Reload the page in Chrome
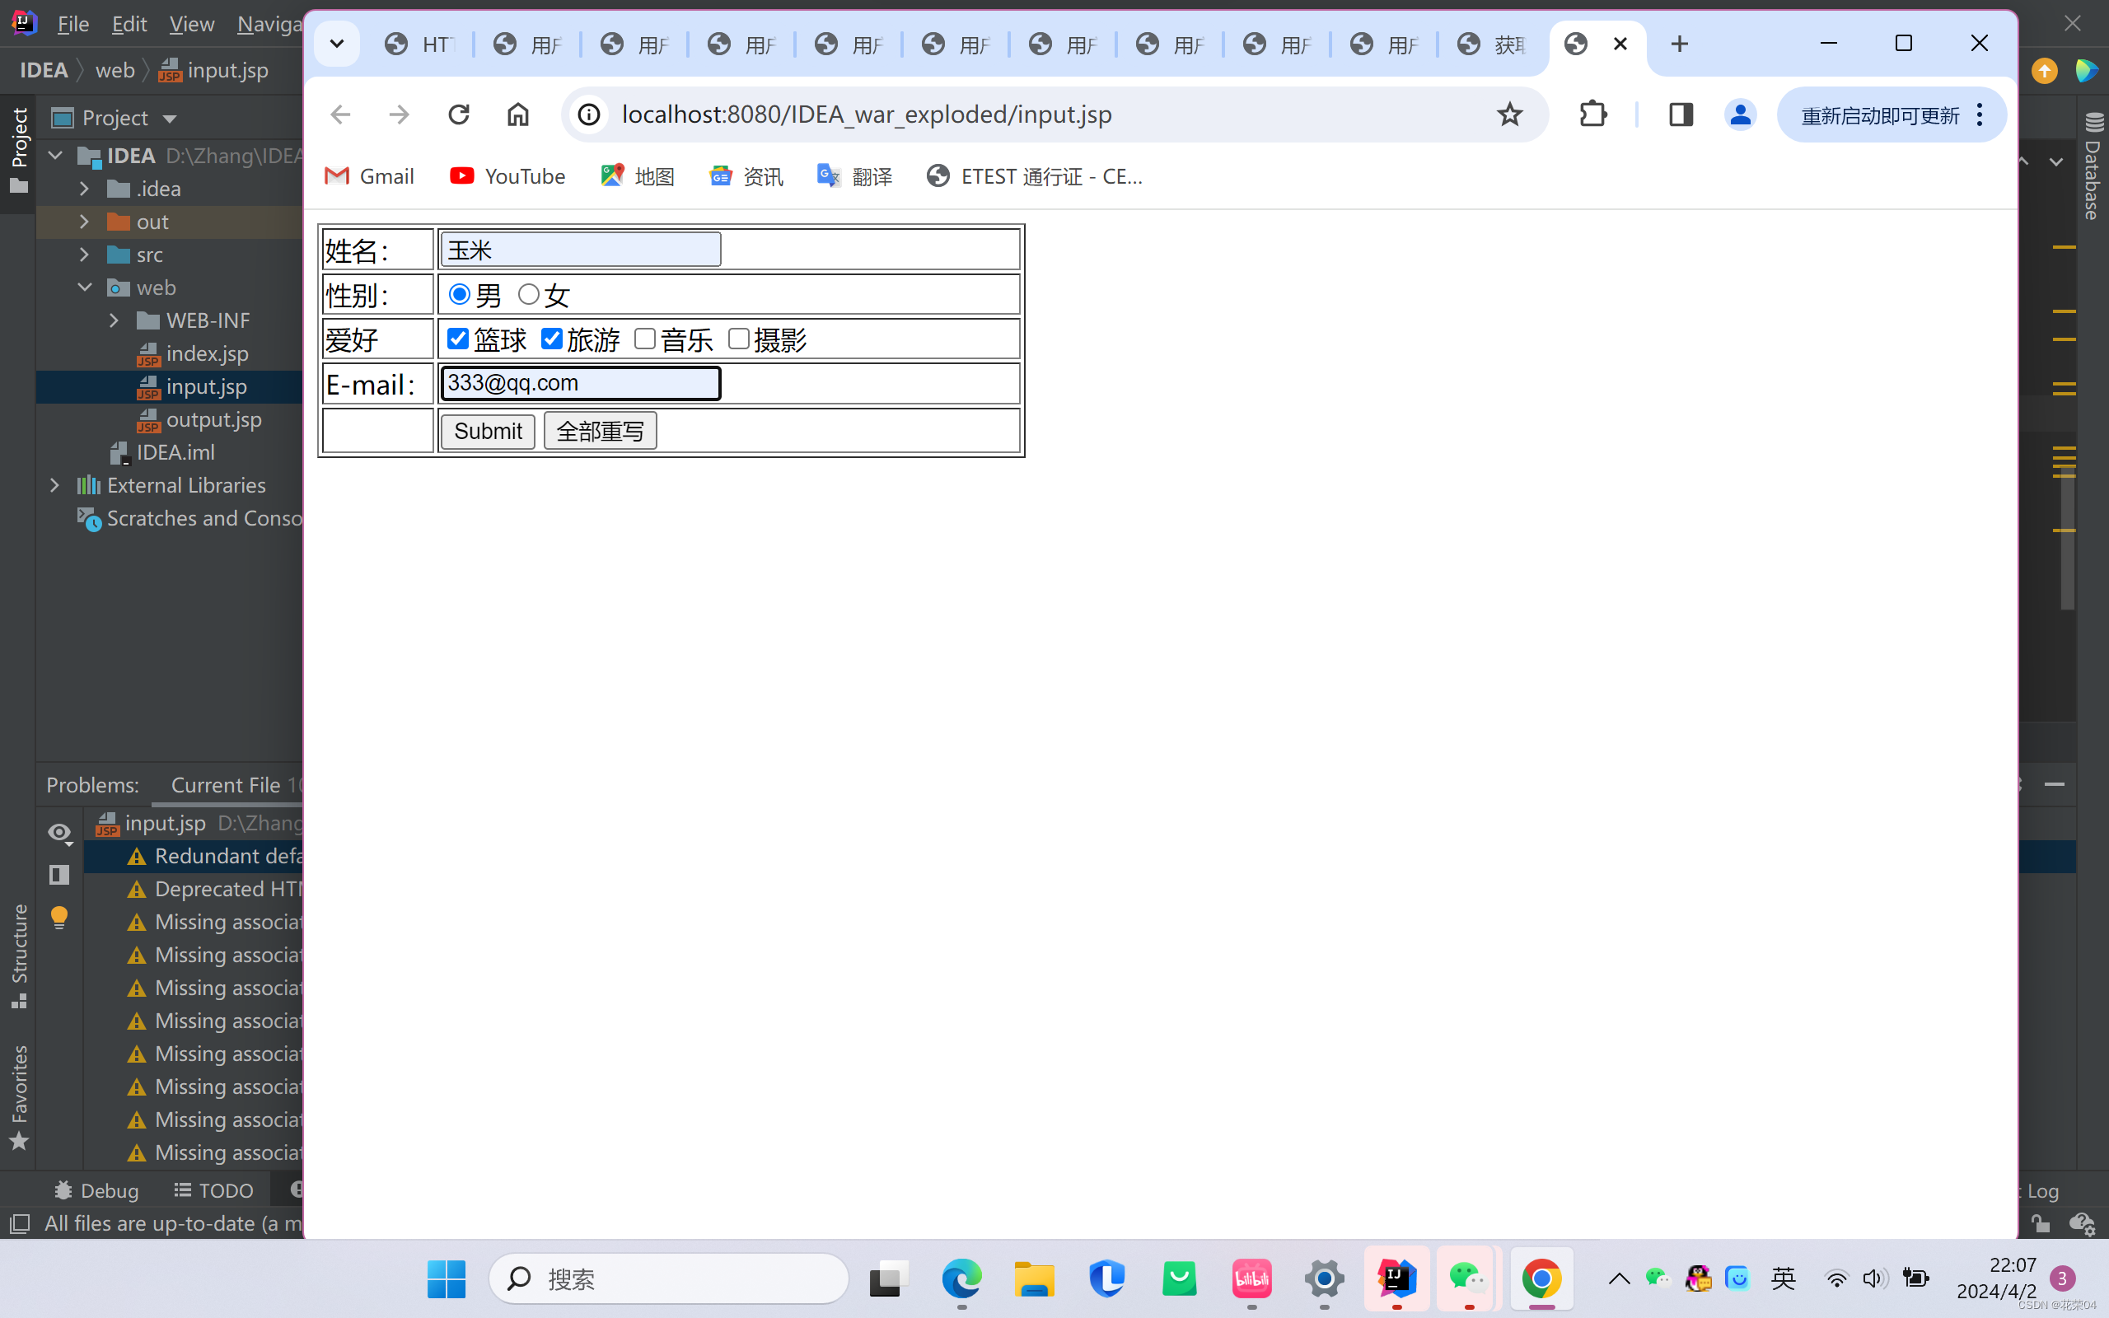This screenshot has width=2109, height=1318. pos(458,115)
